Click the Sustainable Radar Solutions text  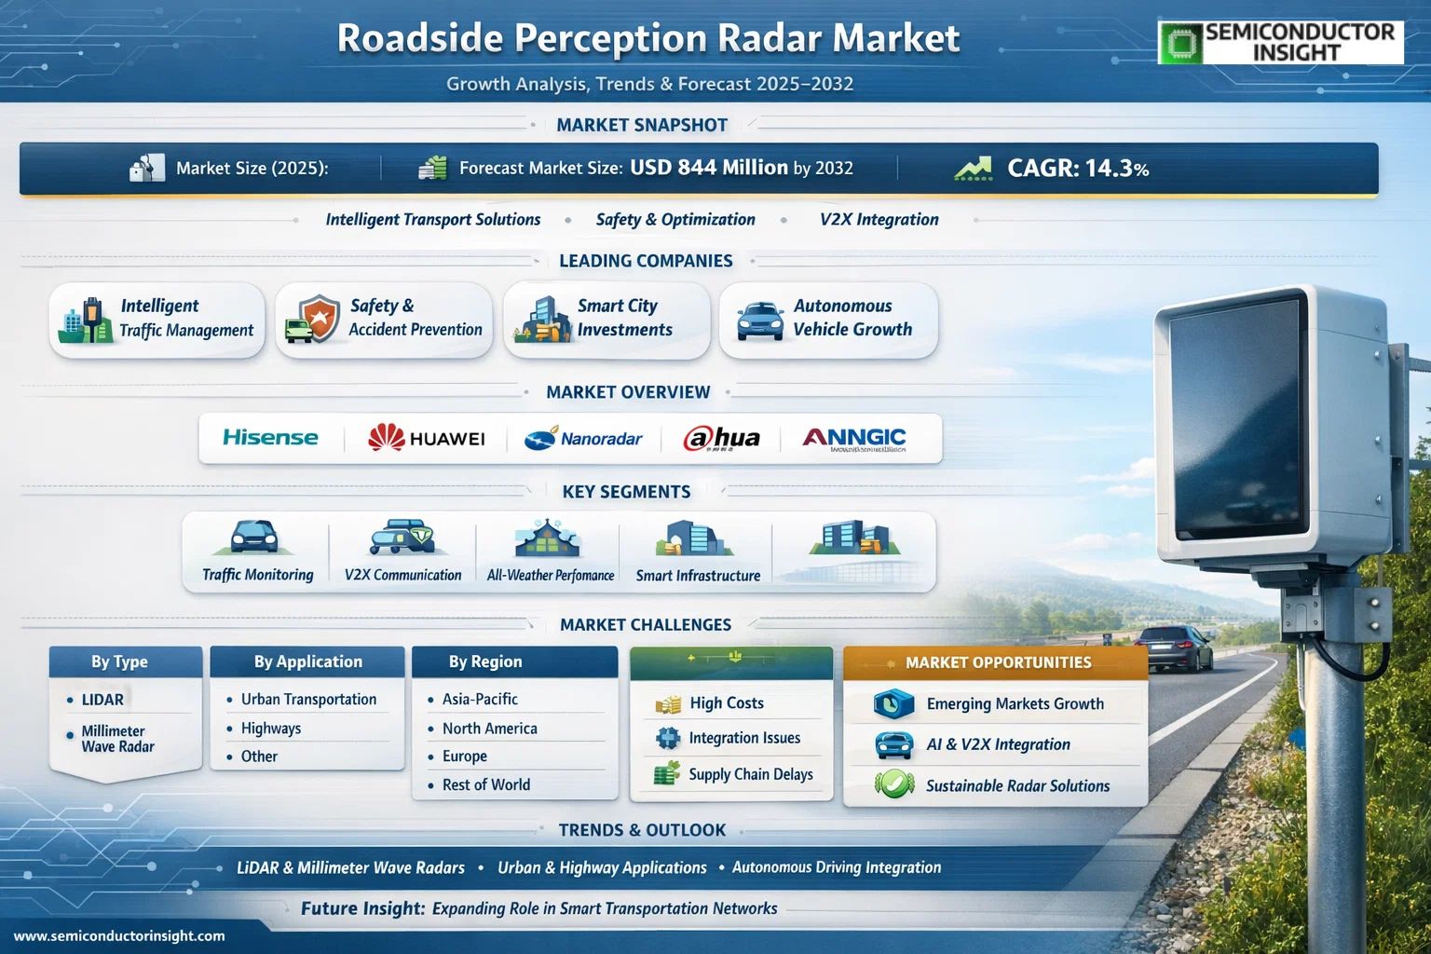(1018, 786)
